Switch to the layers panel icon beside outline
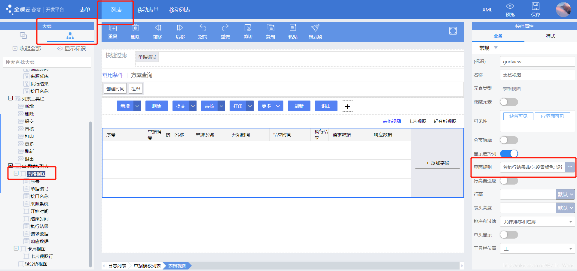Viewport: 577px width, 271px height. tap(23, 35)
